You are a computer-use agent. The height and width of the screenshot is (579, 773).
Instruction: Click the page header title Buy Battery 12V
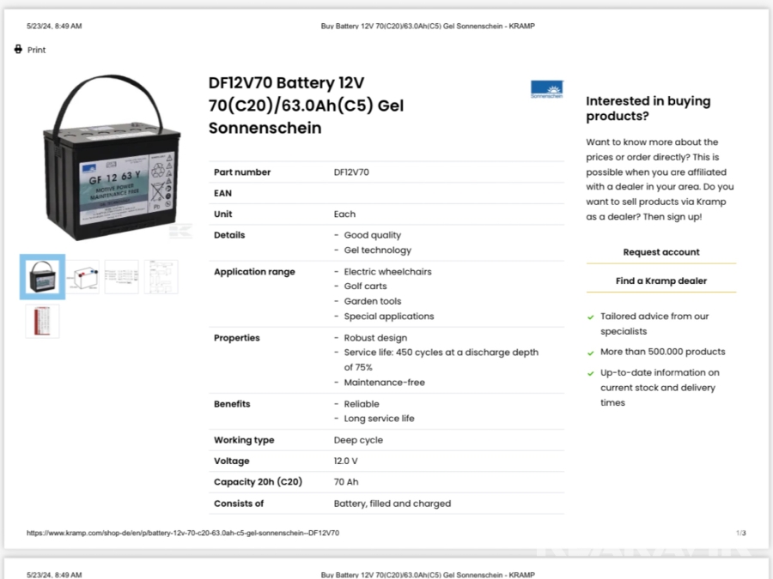[x=427, y=26]
